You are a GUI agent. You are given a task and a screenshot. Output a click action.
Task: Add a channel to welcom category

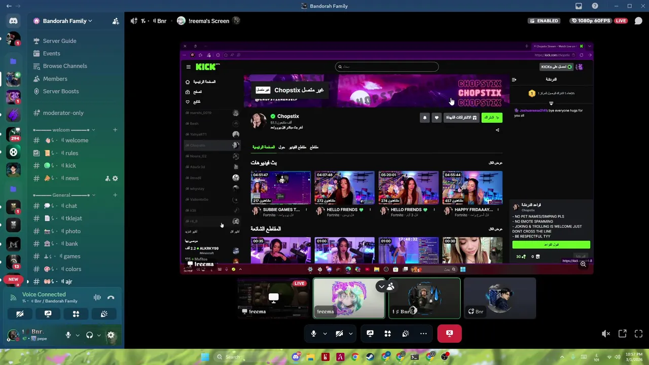tap(115, 130)
